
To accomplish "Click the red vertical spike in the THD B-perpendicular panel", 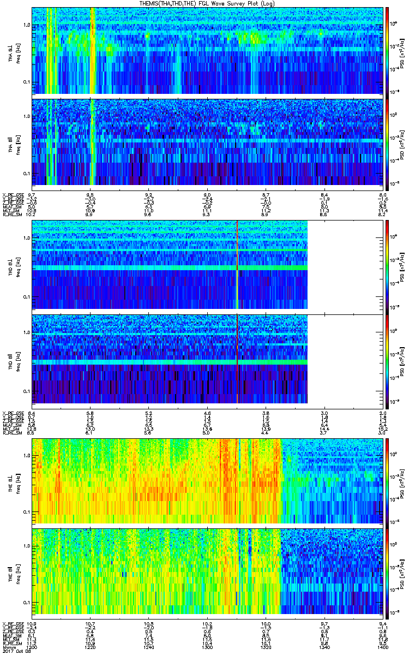I will pyautogui.click(x=237, y=264).
